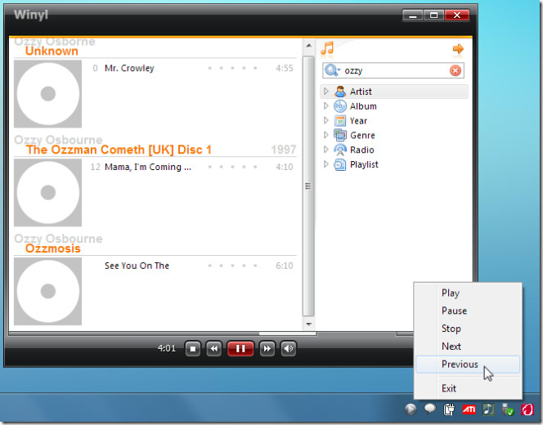Expand the Album tree node
The height and width of the screenshot is (425, 543).
[x=325, y=106]
